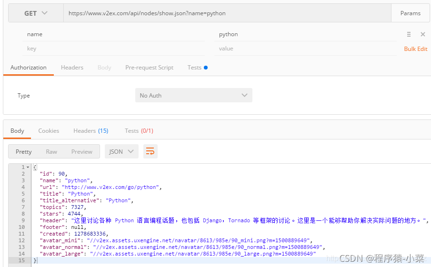The height and width of the screenshot is (267, 431).
Task: Open the response Cookies tab
Action: 49,131
